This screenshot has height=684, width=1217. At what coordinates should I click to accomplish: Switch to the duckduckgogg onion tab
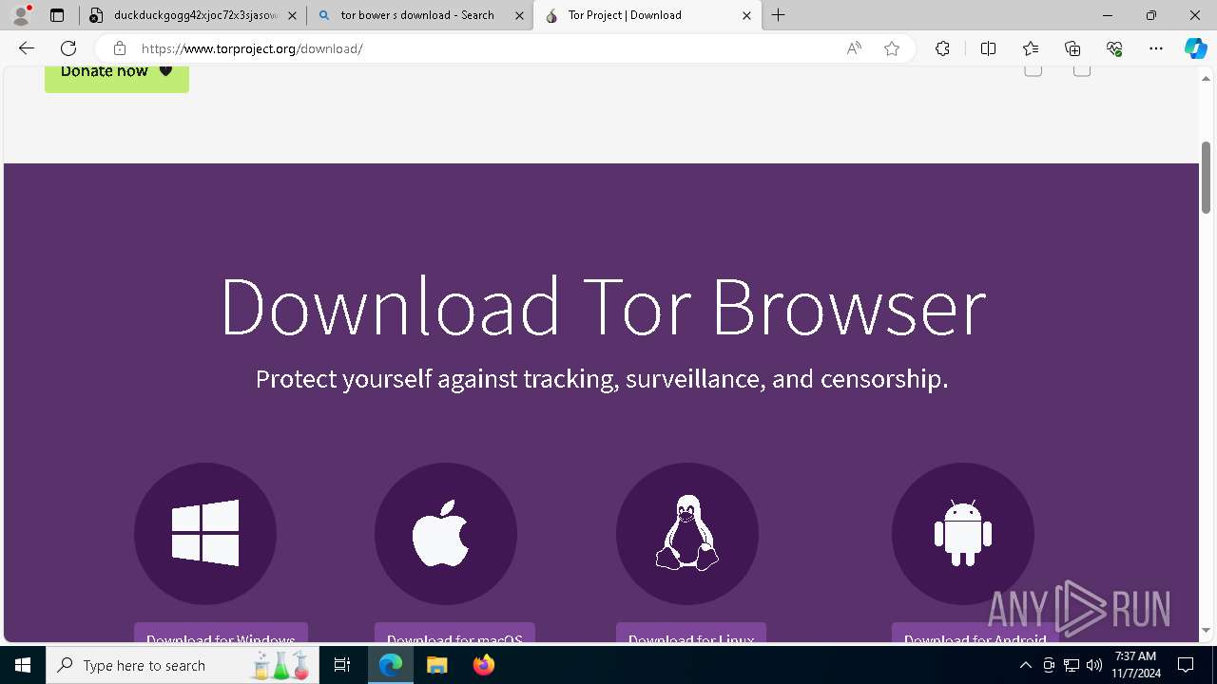pos(192,15)
